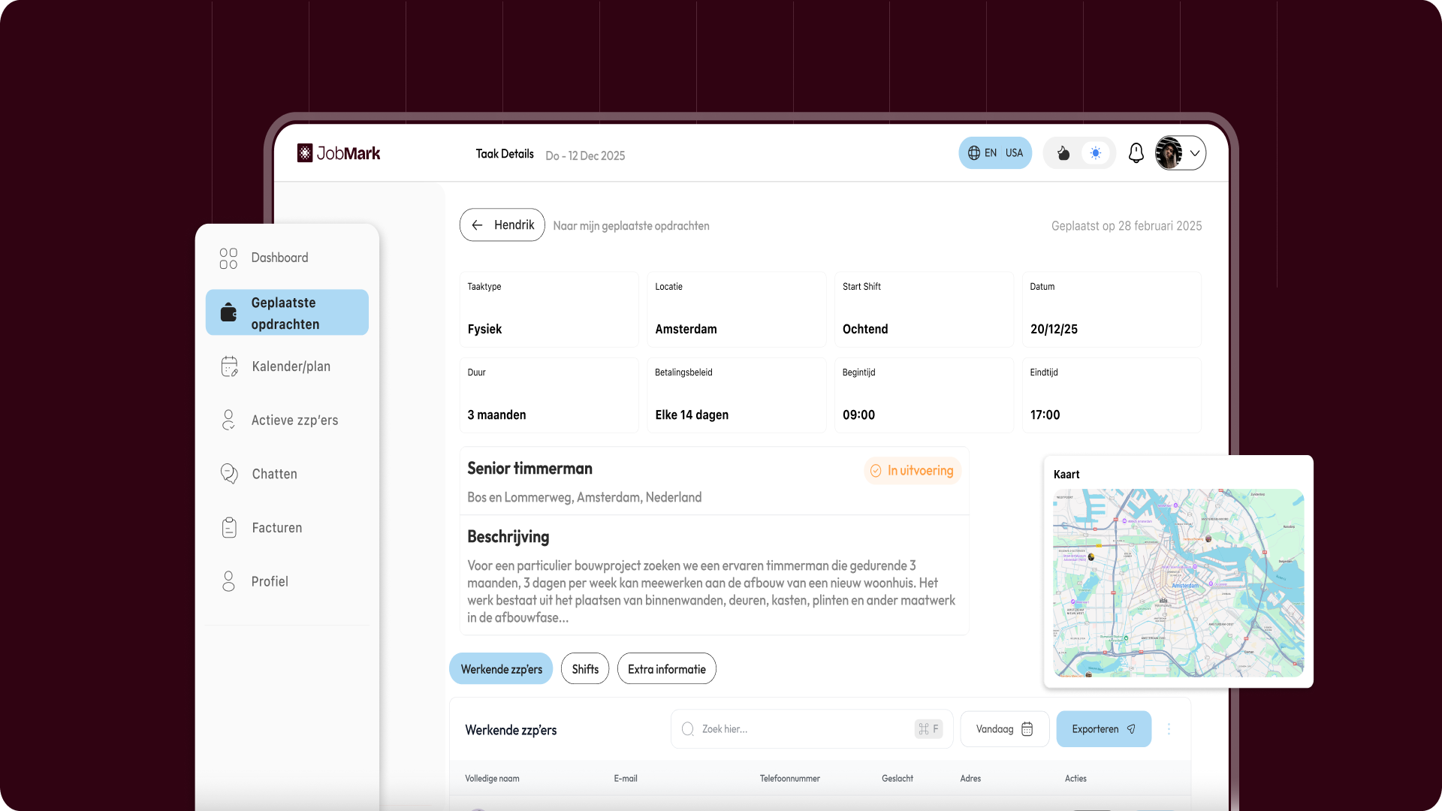Click the notification bell icon
The height and width of the screenshot is (811, 1442).
1136,153
